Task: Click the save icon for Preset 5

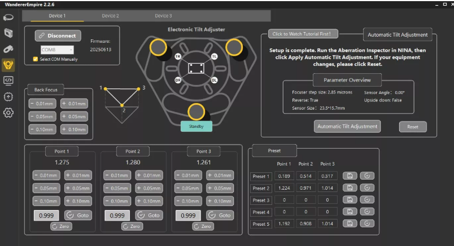Action: tap(350, 223)
